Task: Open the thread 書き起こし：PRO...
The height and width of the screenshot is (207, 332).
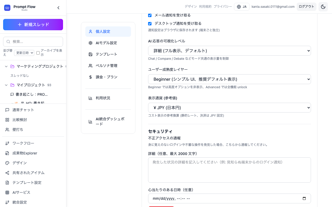Action: [x=31, y=94]
